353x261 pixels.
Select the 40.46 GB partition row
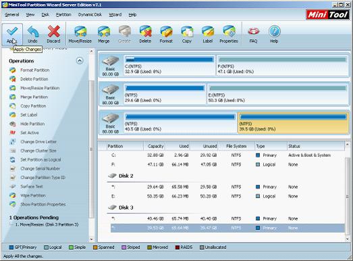click(227, 218)
